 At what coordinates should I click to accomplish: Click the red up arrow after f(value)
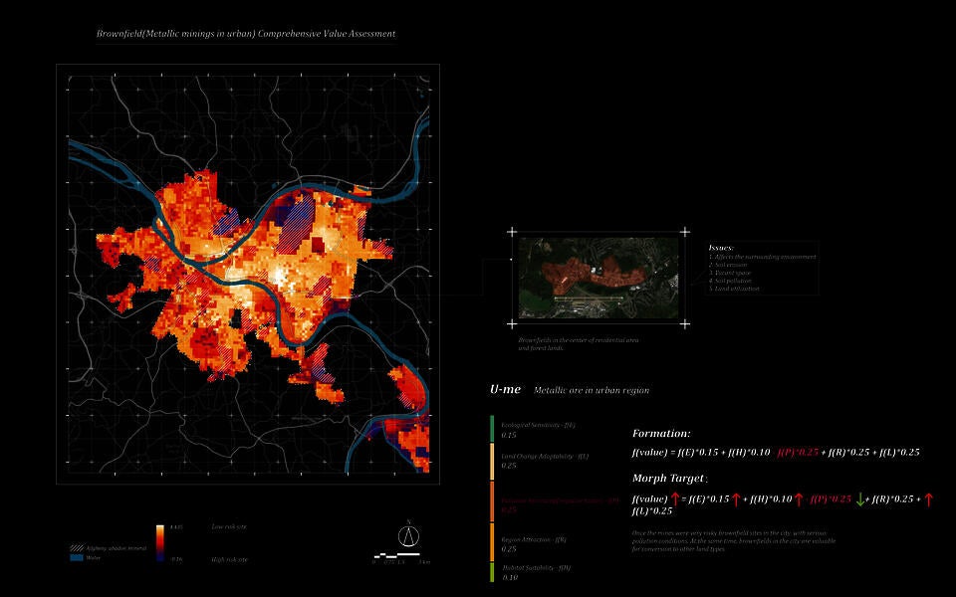pos(675,499)
